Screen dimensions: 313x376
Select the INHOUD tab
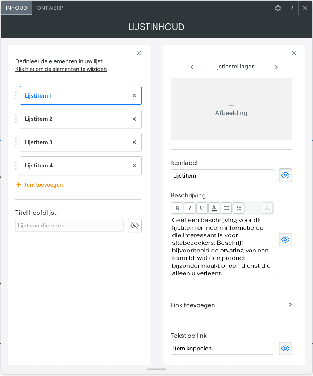[x=16, y=8]
